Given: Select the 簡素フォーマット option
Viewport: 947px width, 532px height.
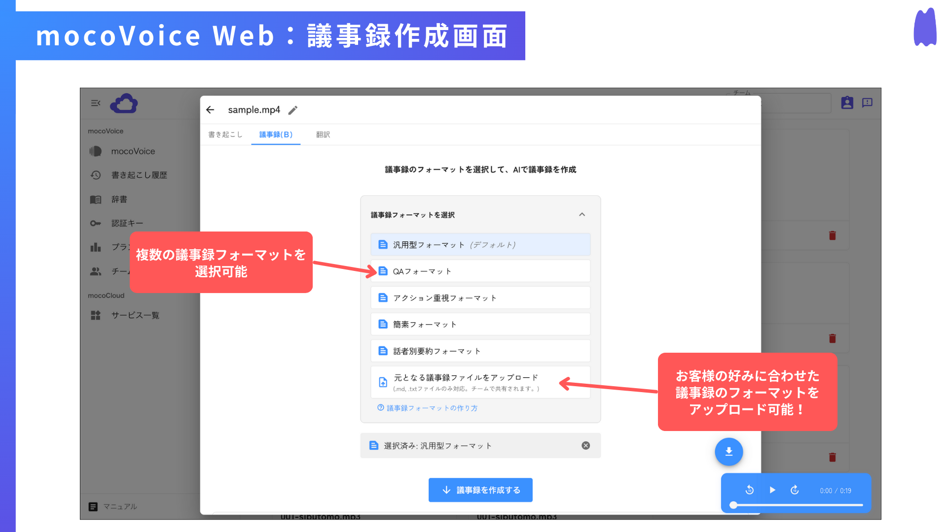Looking at the screenshot, I should 480,325.
